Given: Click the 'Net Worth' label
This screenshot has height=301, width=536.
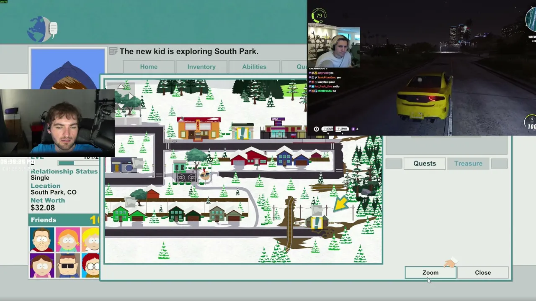Looking at the screenshot, I should pyautogui.click(x=48, y=200).
